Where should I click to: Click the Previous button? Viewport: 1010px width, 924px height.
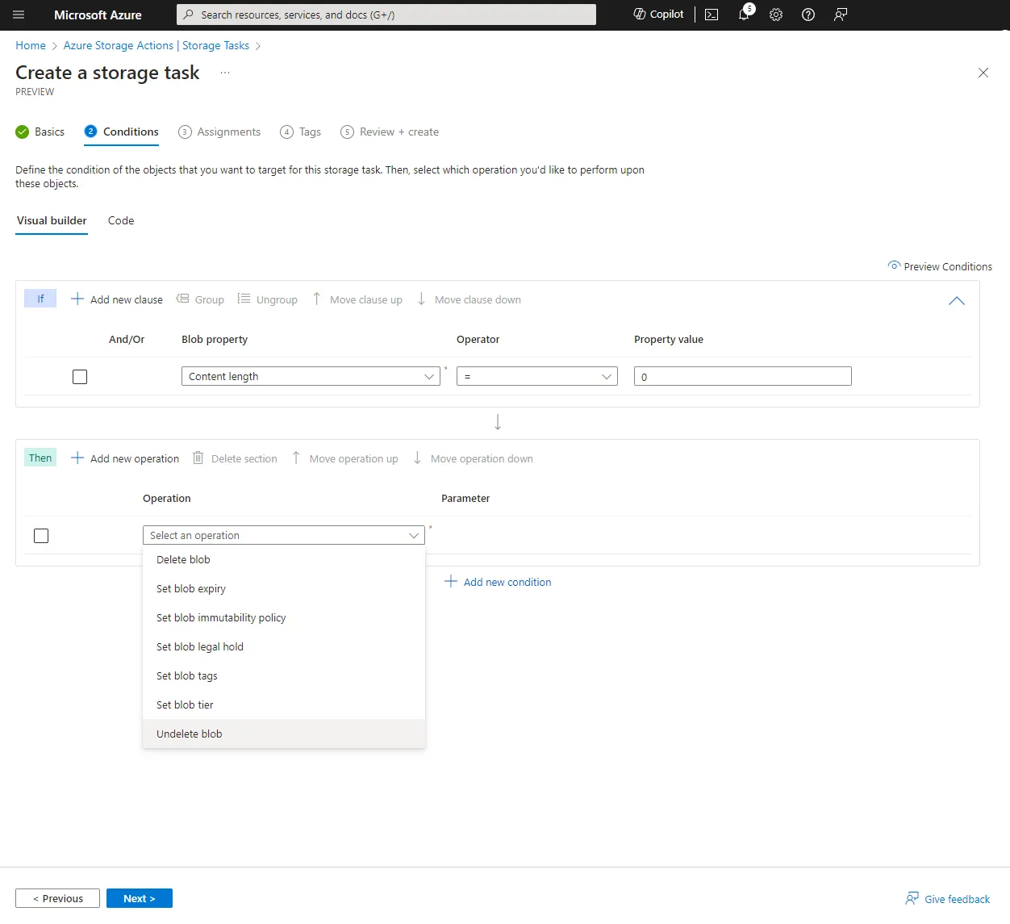[57, 898]
